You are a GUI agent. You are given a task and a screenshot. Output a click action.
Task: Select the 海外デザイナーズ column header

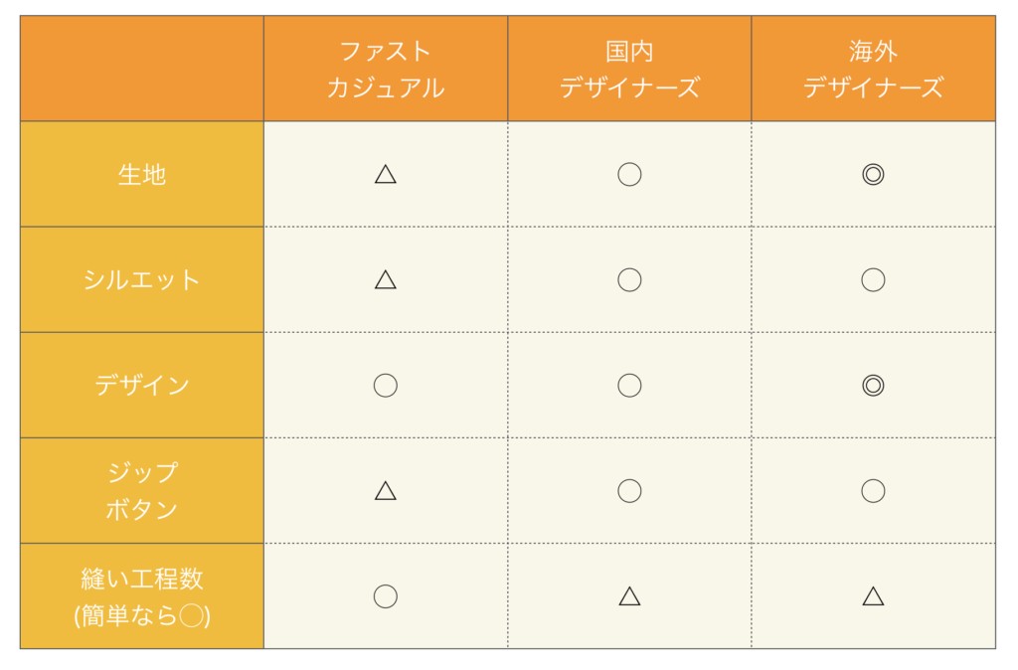tap(873, 69)
